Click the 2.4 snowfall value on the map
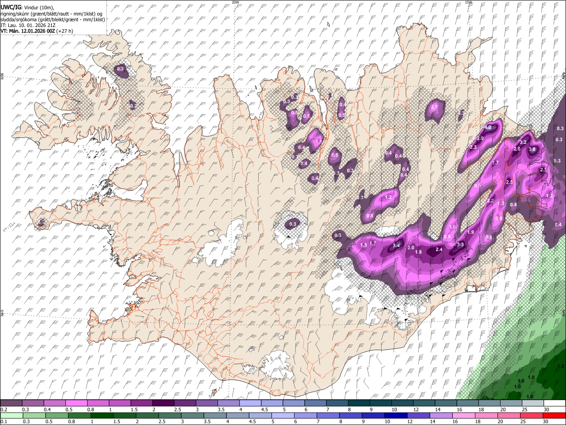 tap(439, 250)
